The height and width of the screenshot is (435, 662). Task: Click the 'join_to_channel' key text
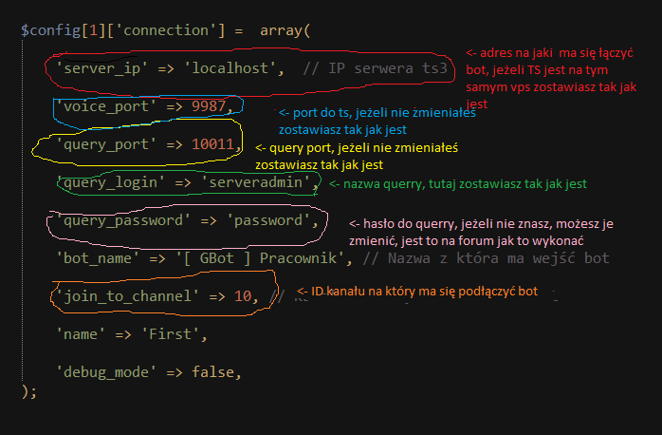[126, 296]
